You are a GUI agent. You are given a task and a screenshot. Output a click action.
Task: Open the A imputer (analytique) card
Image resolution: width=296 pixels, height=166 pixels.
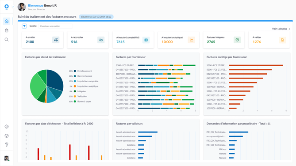[178, 40]
